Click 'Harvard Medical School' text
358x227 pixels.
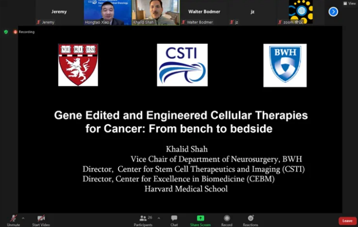click(x=186, y=189)
